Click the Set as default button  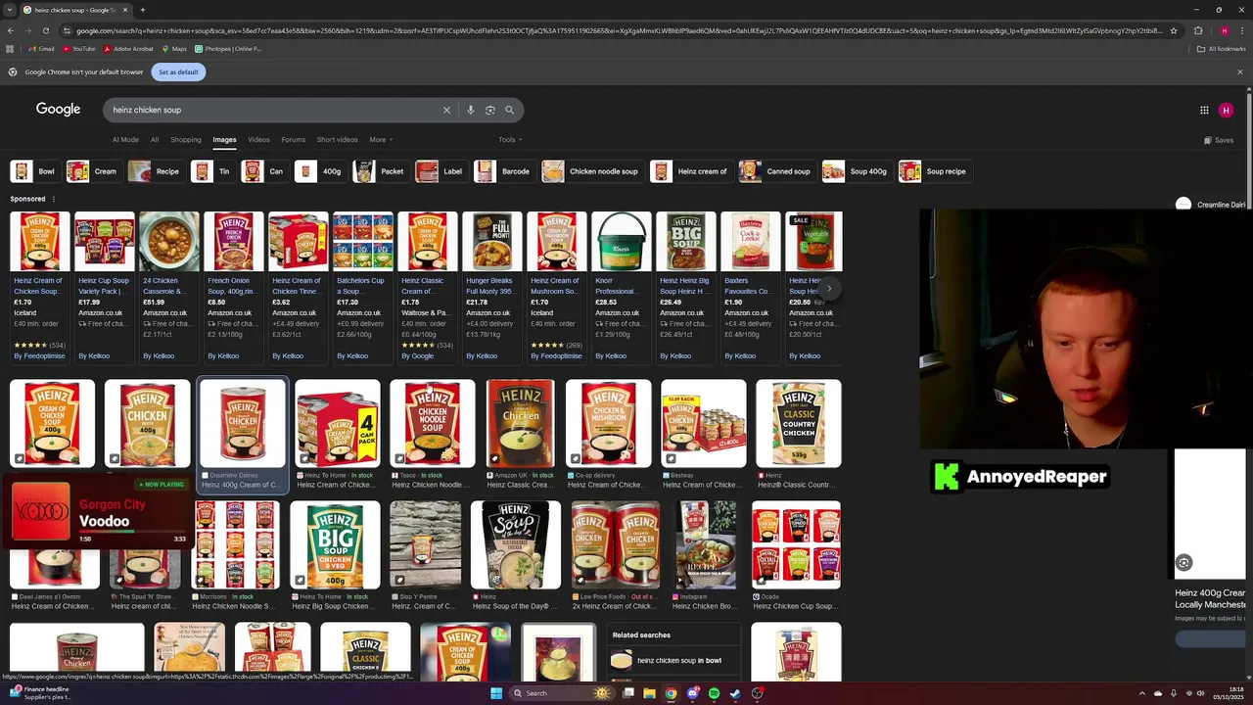point(178,71)
